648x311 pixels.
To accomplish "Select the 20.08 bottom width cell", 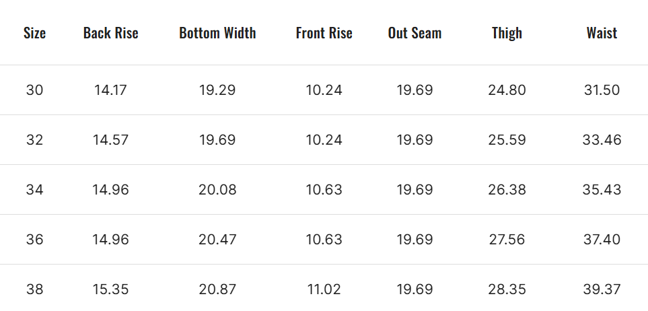I will point(217,190).
